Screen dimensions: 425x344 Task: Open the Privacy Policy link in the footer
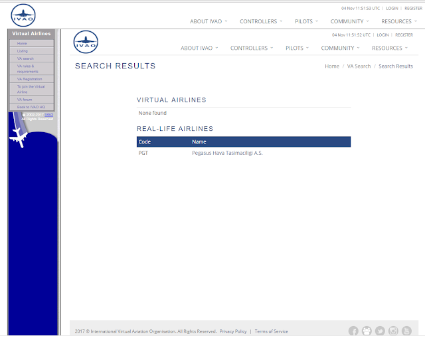click(233, 331)
